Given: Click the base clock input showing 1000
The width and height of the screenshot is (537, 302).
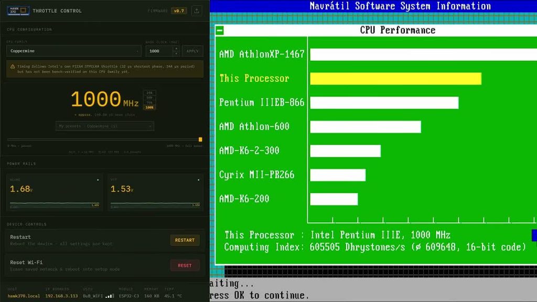Looking at the screenshot, I should coord(159,51).
